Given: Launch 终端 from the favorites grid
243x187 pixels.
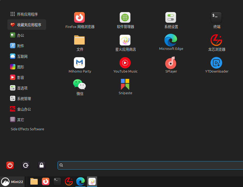Looking at the screenshot, I should 217,20.
